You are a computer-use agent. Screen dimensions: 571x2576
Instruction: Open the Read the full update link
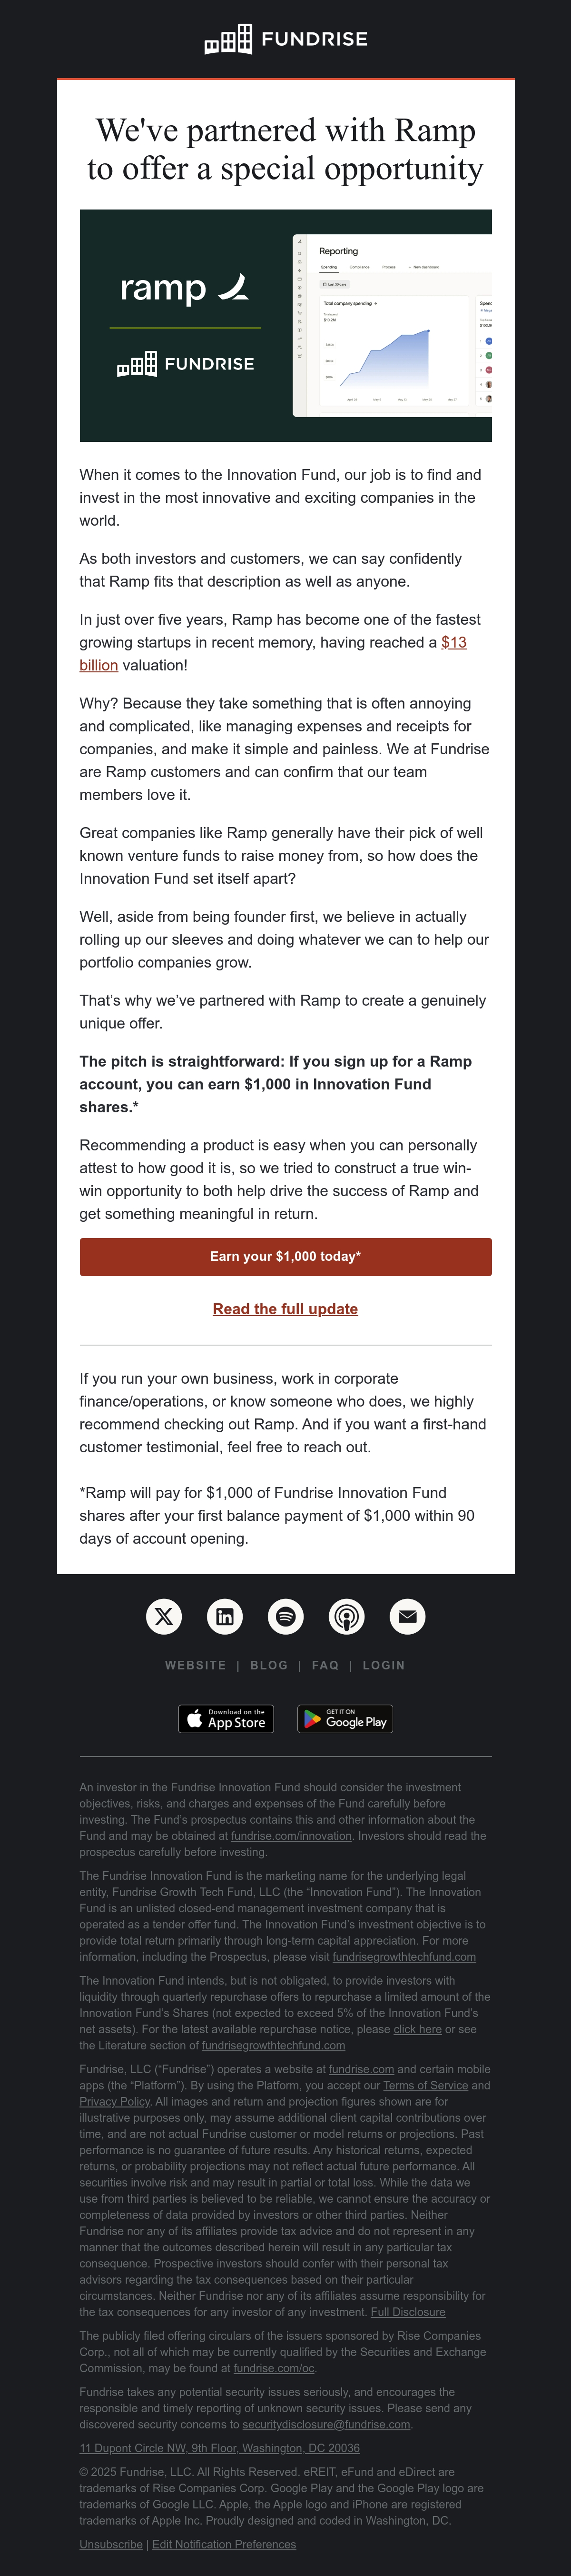[x=286, y=1309]
